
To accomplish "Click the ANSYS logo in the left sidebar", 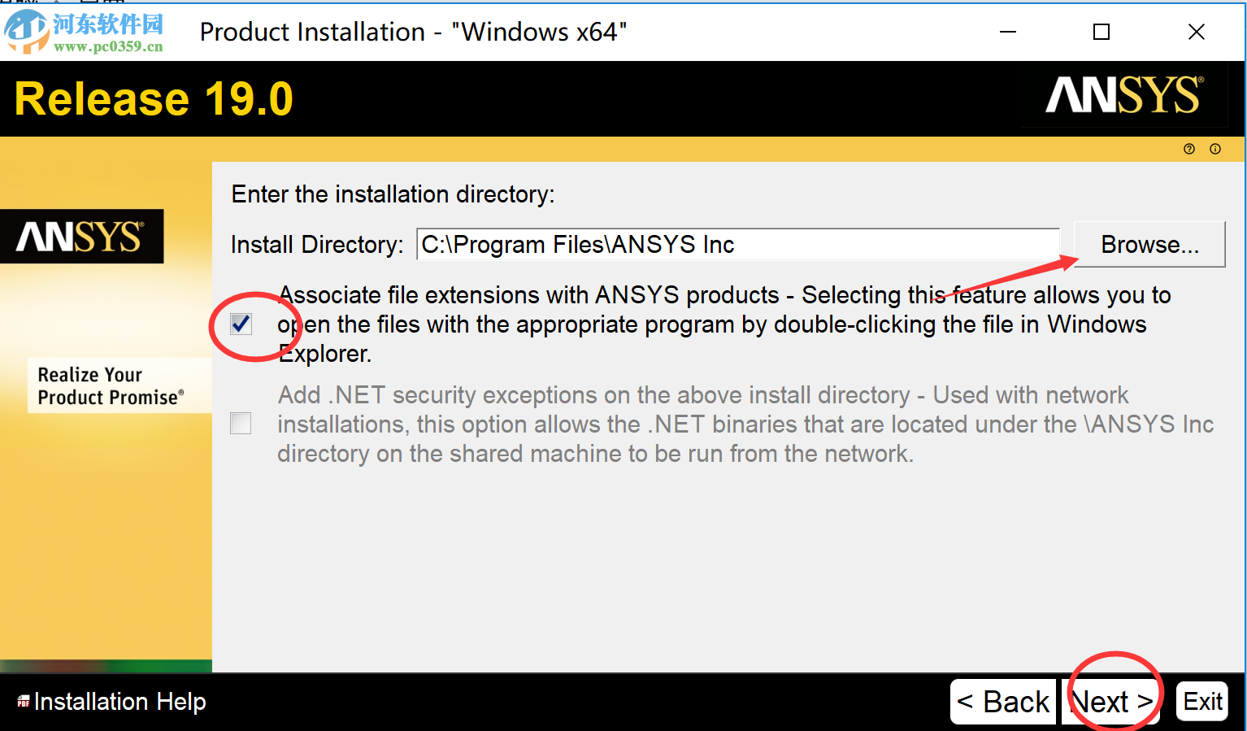I will 80,237.
